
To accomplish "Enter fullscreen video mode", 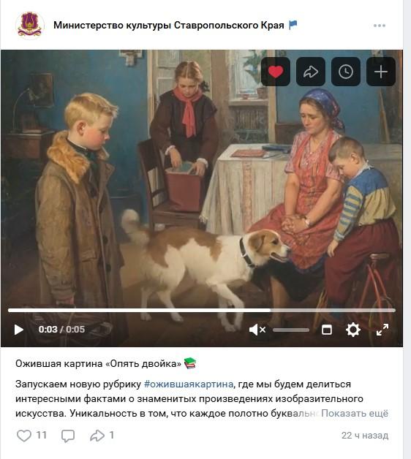I will coord(382,330).
